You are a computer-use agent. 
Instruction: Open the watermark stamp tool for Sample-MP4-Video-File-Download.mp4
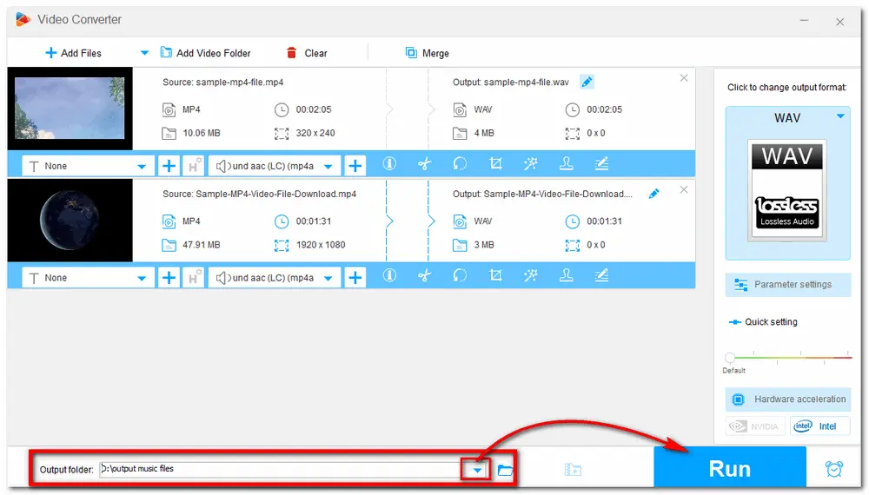pos(567,277)
